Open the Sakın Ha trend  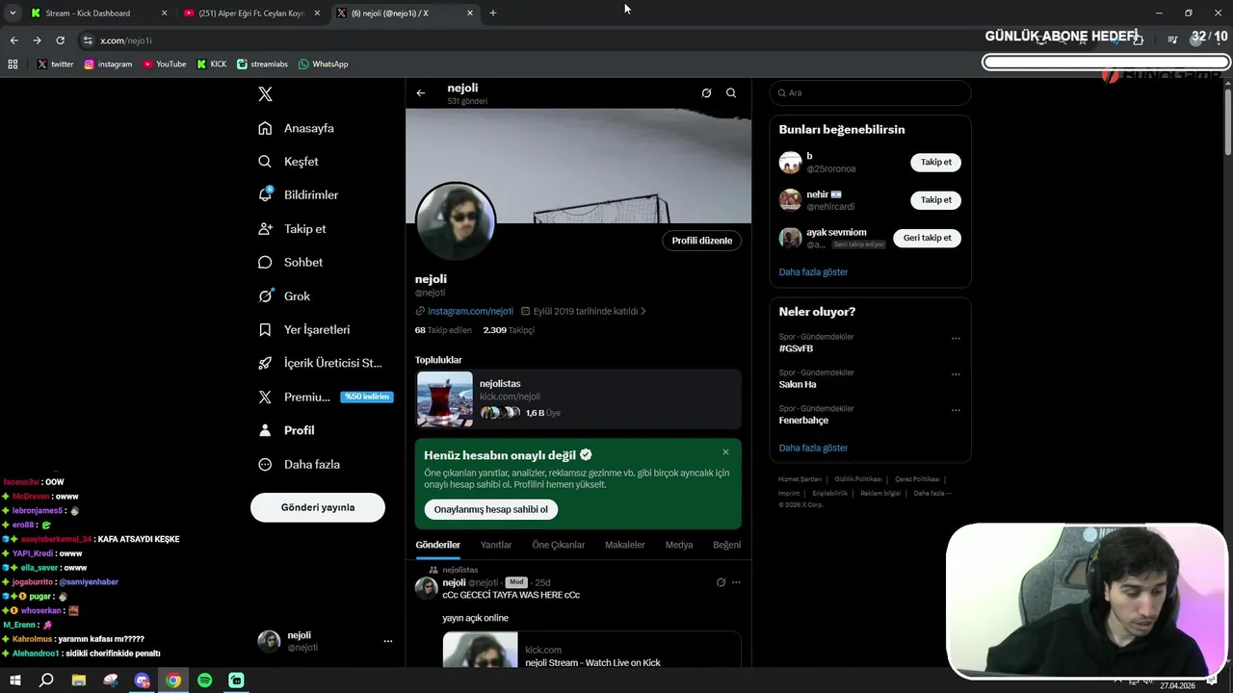(798, 384)
